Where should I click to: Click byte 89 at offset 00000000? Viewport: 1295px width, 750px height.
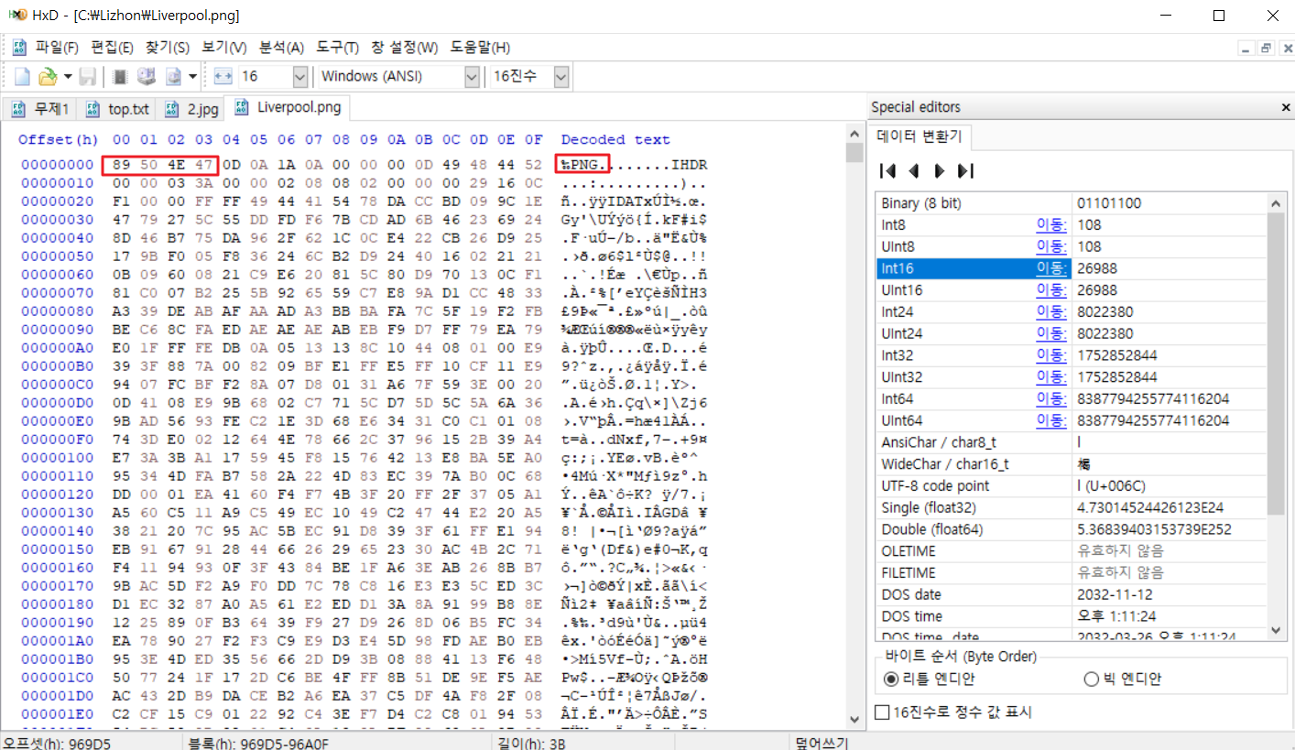pyautogui.click(x=121, y=165)
